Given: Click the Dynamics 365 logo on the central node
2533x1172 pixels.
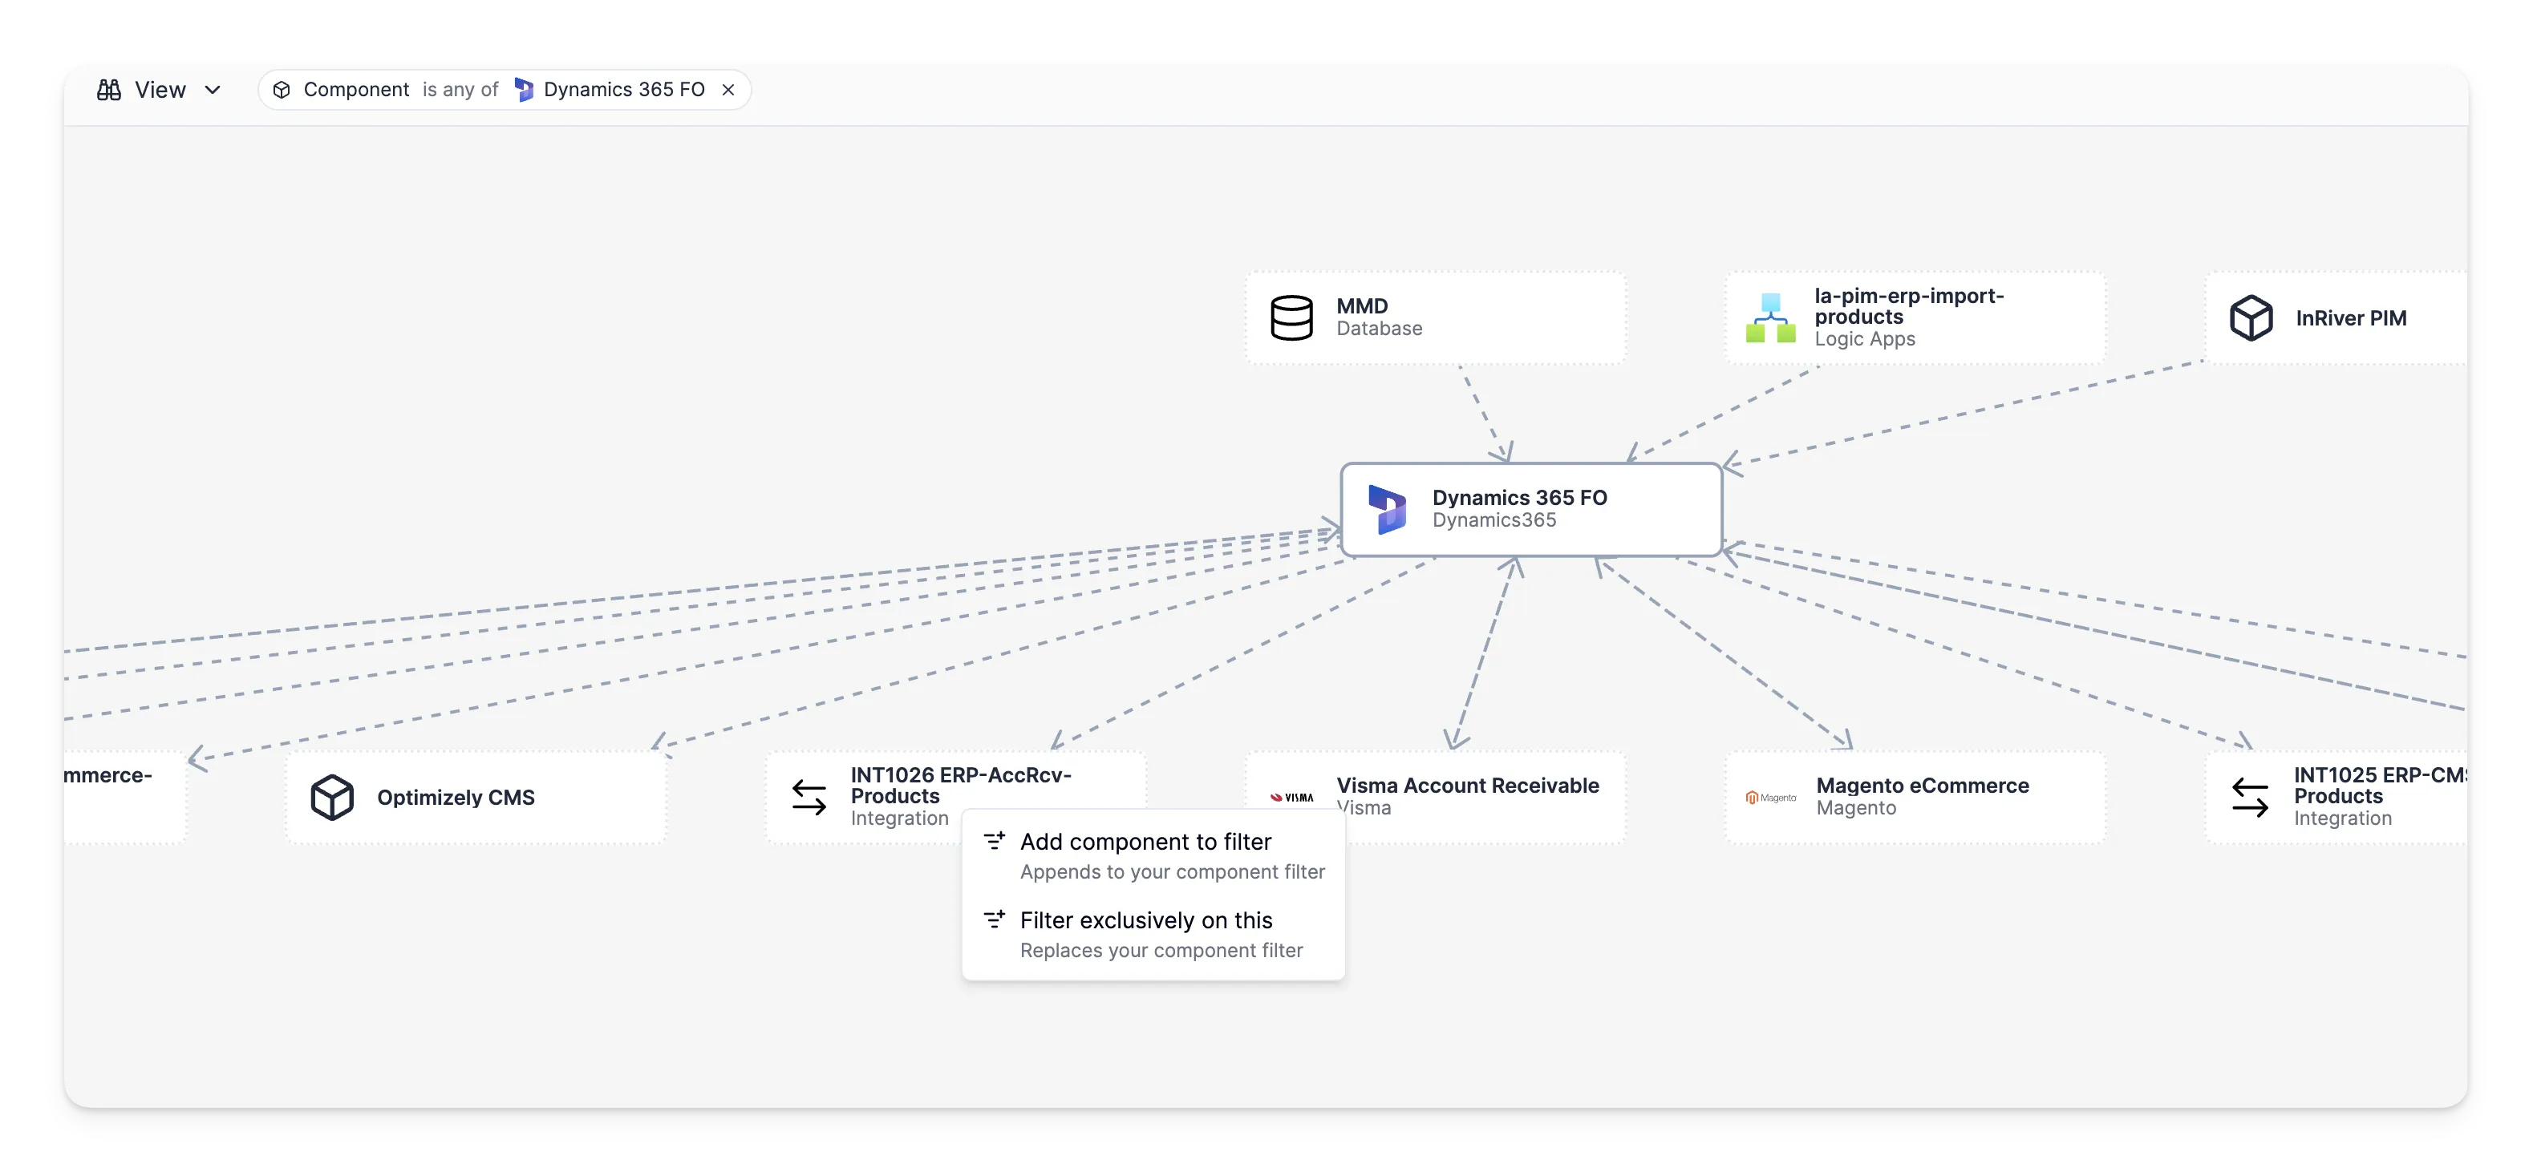Looking at the screenshot, I should tap(1388, 508).
